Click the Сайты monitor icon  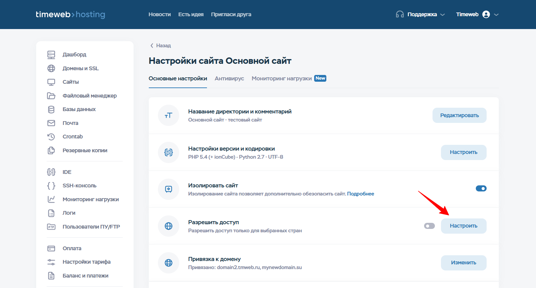[51, 82]
